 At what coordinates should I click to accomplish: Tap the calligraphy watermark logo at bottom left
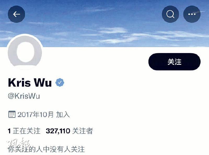point(18,145)
